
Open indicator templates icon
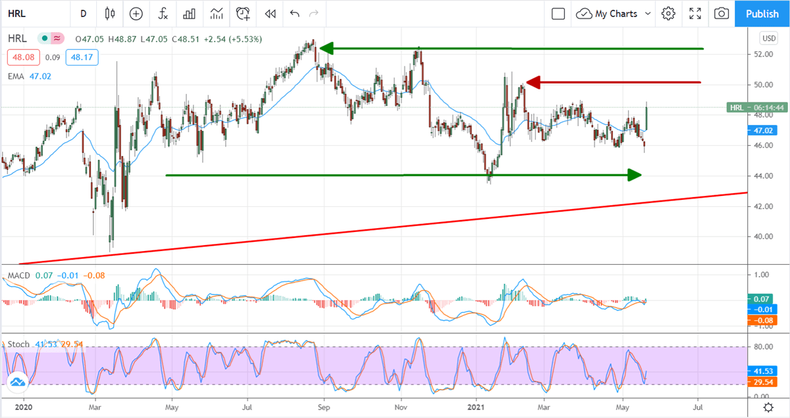[x=217, y=14]
